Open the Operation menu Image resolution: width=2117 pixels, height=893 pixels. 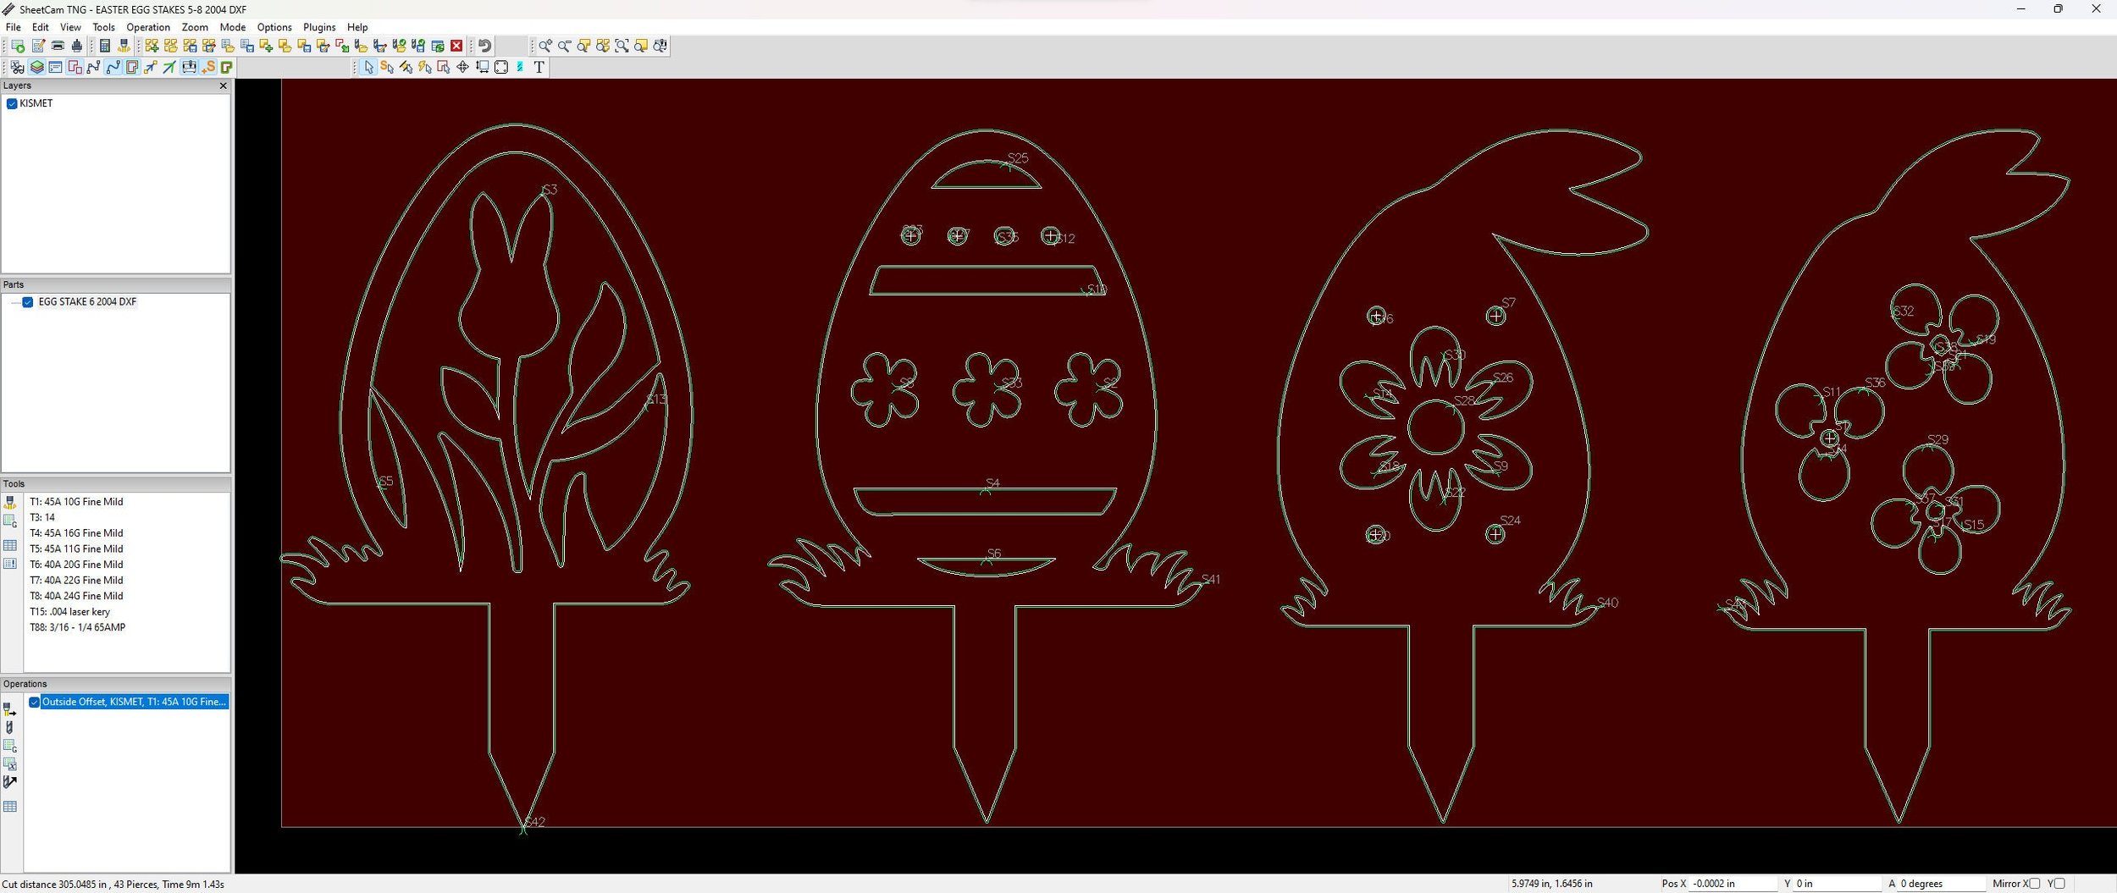[148, 27]
